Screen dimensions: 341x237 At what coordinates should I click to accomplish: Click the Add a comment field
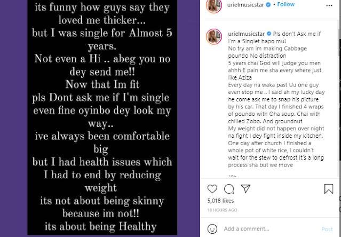(x=267, y=229)
